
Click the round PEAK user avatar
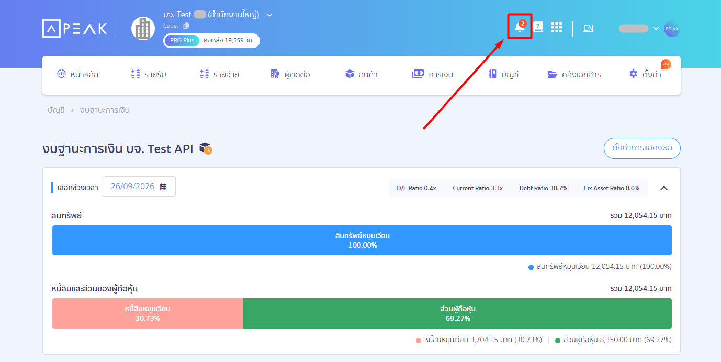(x=672, y=29)
